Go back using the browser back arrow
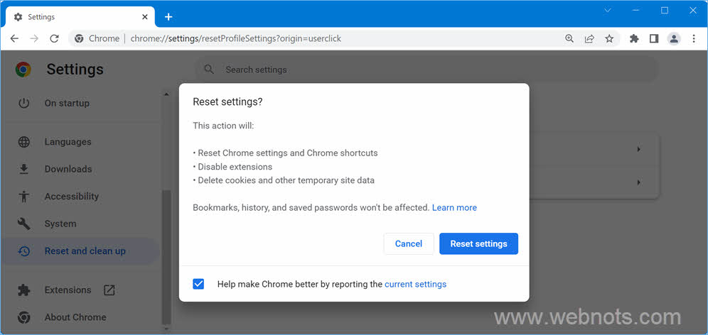The image size is (708, 335). tap(14, 39)
